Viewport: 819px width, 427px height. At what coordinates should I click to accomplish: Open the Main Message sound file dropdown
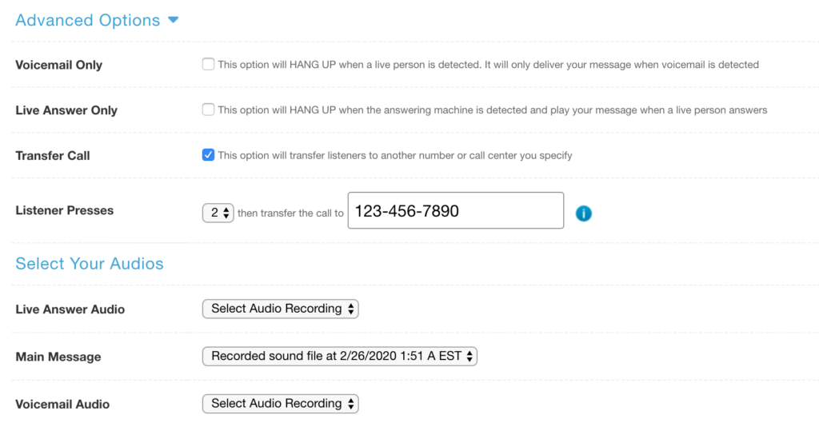[x=339, y=356]
